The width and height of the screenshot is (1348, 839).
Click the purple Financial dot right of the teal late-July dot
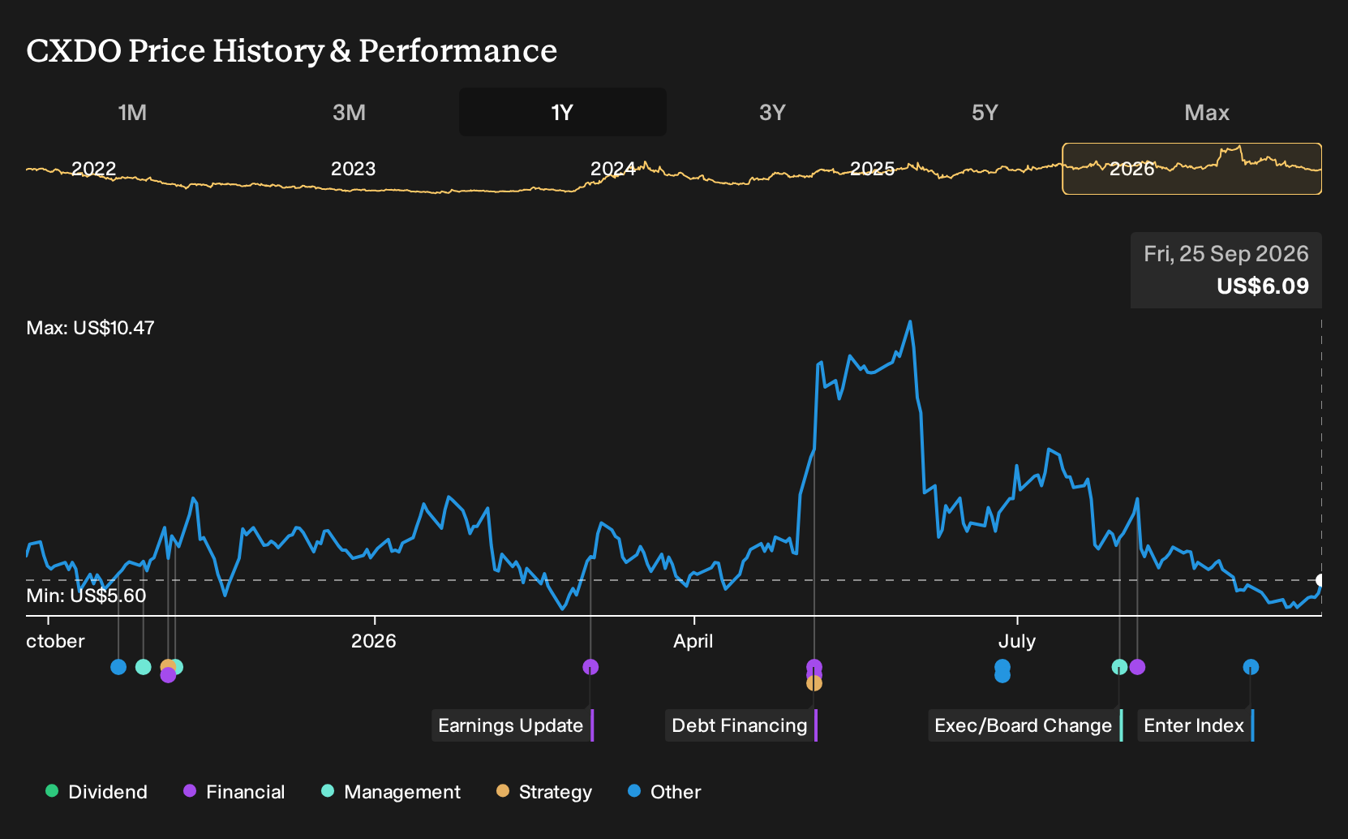[x=1137, y=667]
